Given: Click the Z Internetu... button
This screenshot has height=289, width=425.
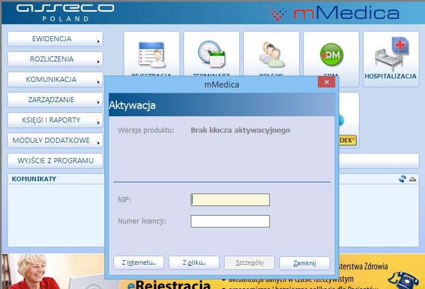Looking at the screenshot, I should (x=139, y=262).
